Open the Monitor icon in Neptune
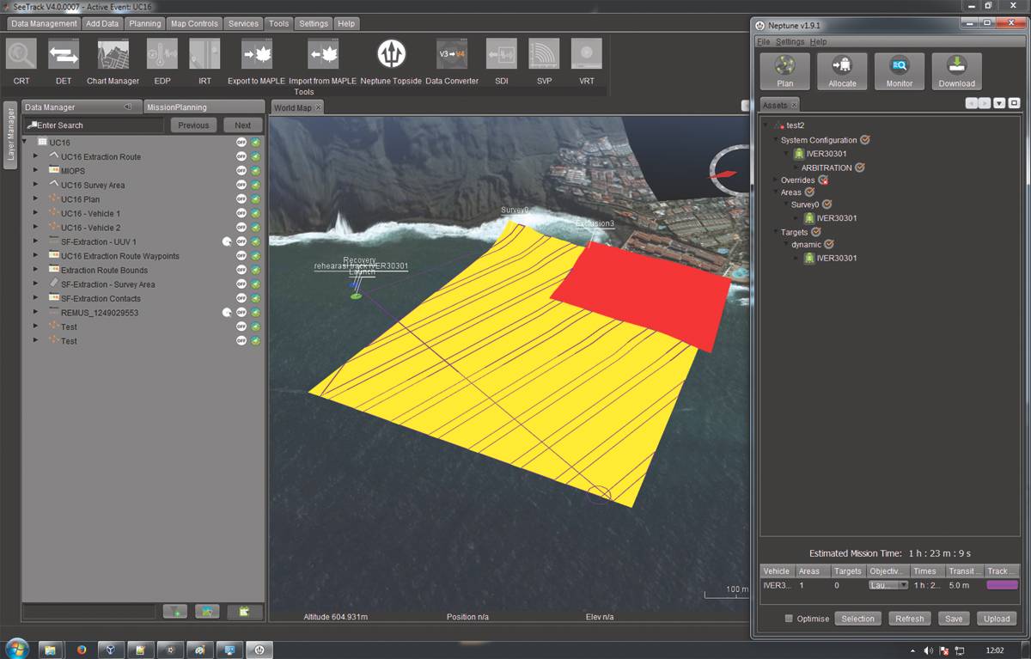 (900, 71)
